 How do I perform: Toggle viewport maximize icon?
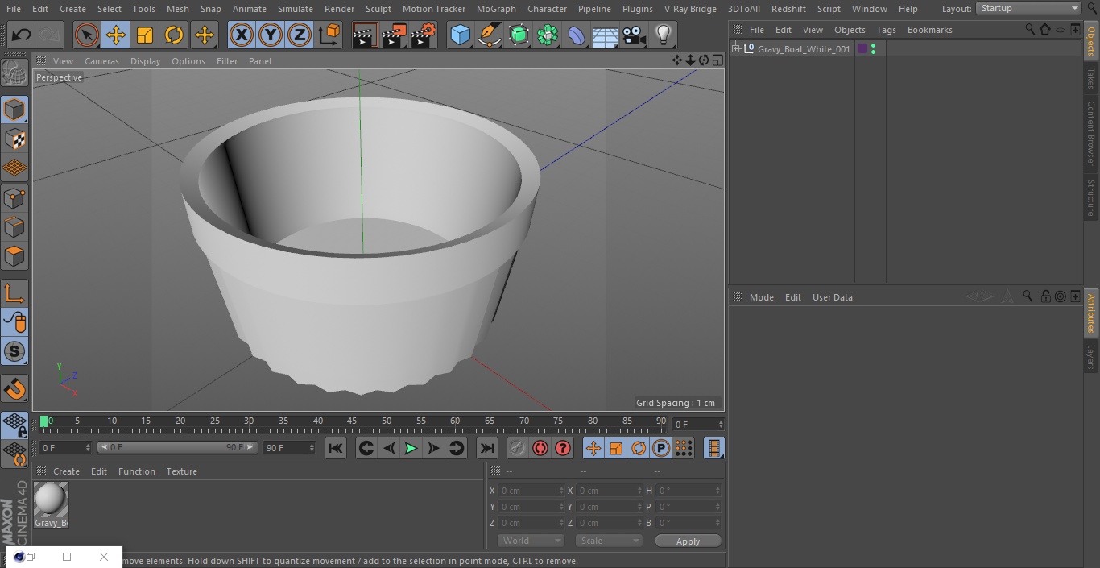[x=717, y=60]
